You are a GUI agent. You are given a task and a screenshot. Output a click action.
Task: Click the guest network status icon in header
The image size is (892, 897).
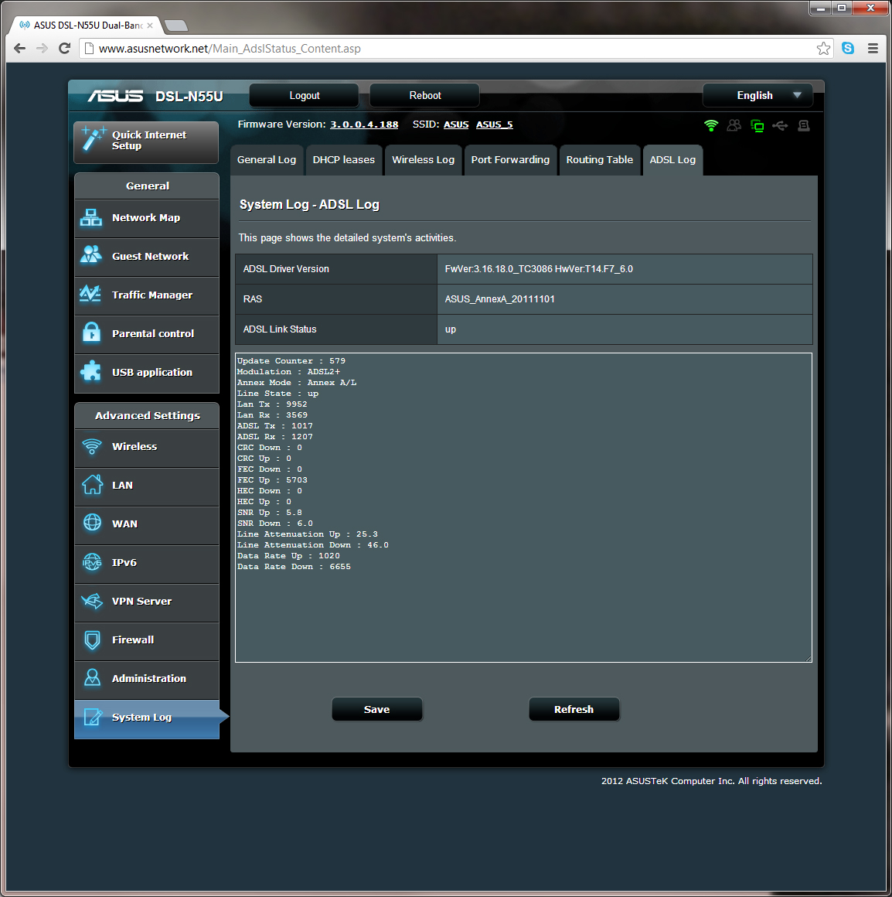pyautogui.click(x=734, y=125)
